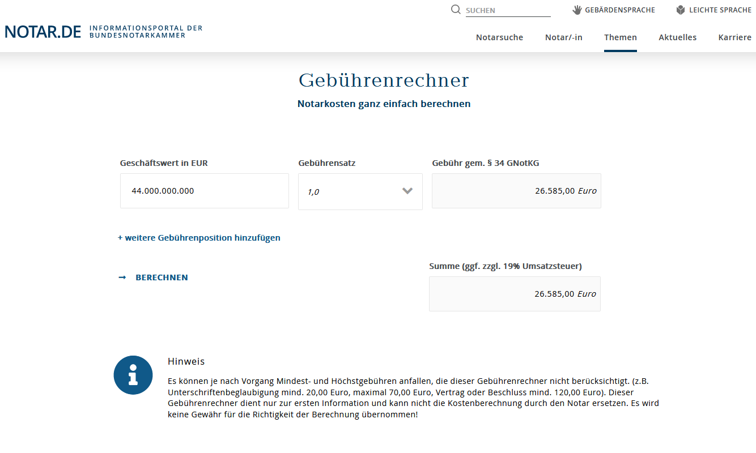Click the 'Hinweis' heading text
Viewport: 756px width, 453px height.
(x=186, y=361)
